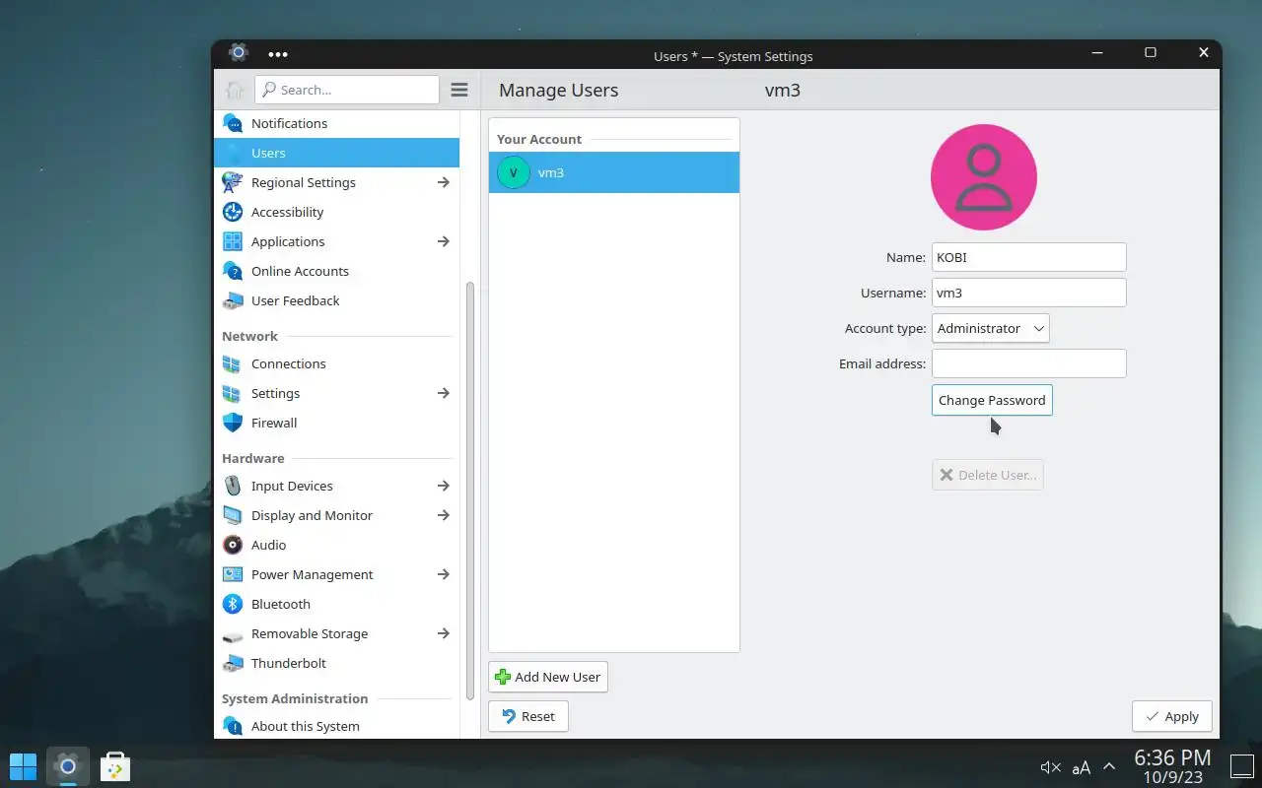Viewport: 1262px width, 788px height.
Task: Click the Email address input field
Action: 1028,363
